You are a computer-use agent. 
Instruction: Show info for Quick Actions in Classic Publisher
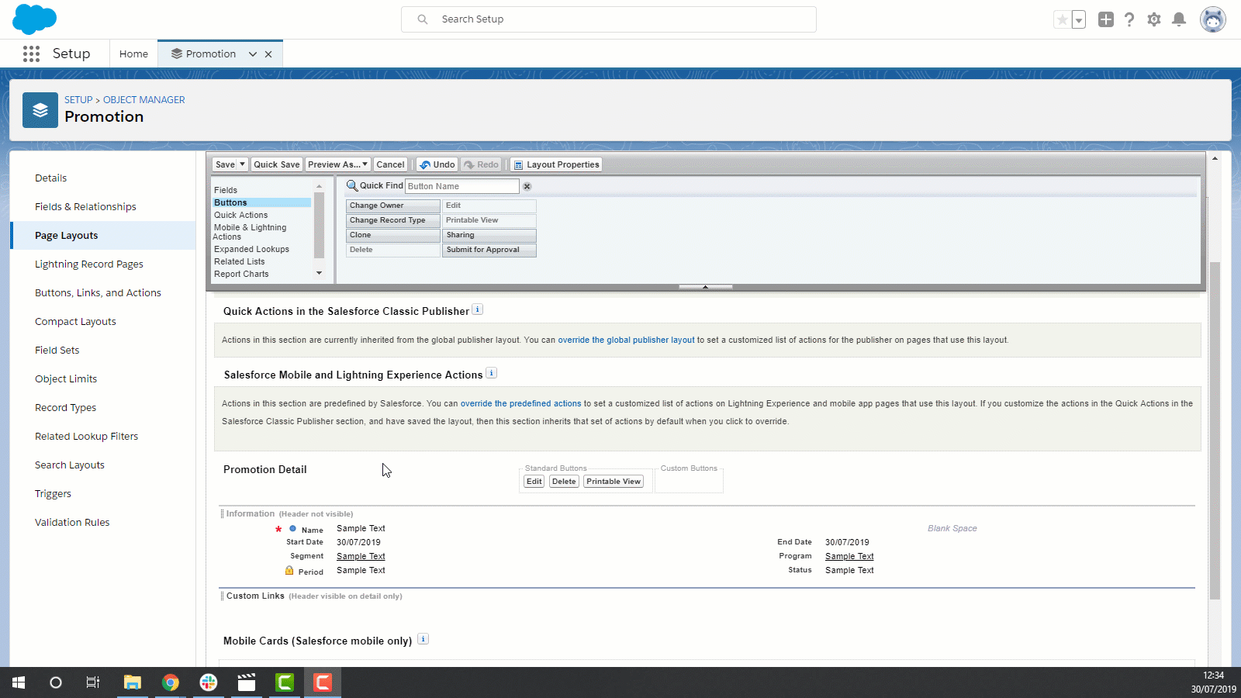(x=478, y=309)
